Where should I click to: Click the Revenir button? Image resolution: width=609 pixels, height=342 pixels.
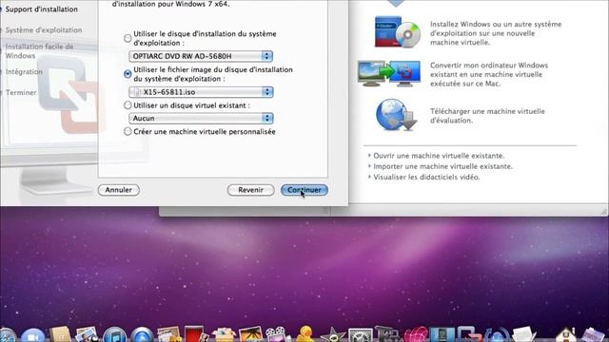tap(251, 190)
